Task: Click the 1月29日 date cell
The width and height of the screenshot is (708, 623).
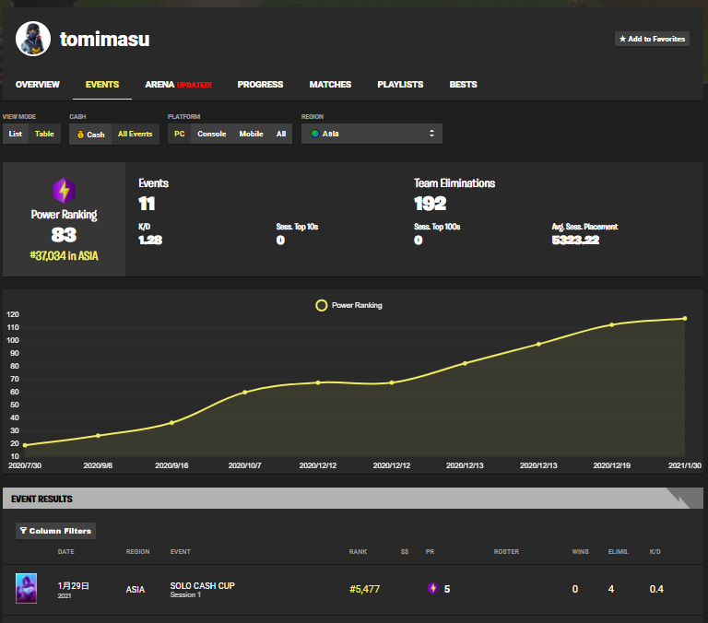Action: (x=73, y=586)
